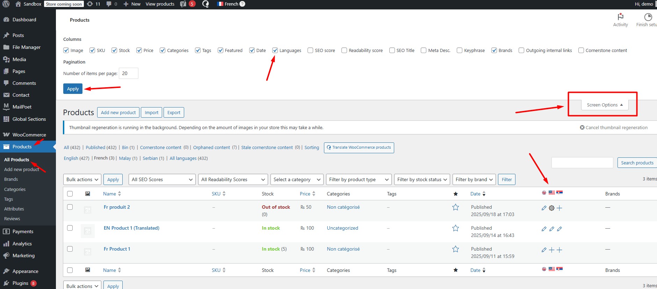Click the updates icon showing 11
The width and height of the screenshot is (657, 289).
[90, 4]
